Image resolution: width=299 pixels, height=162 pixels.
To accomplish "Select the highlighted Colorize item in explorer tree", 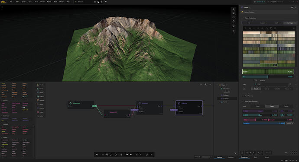I will (x=227, y=98).
